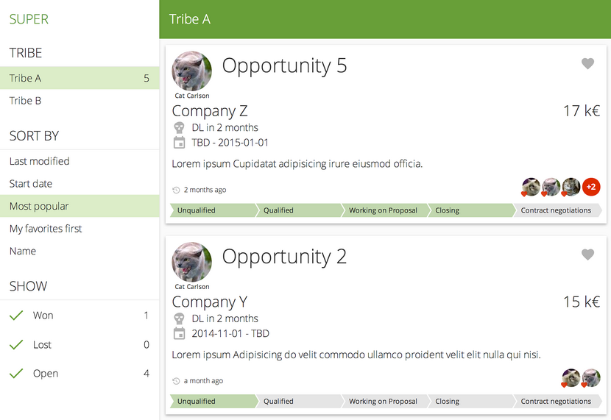611x420 pixels.
Task: Click the history clock icon beside '2 months ago'
Action: coord(176,190)
